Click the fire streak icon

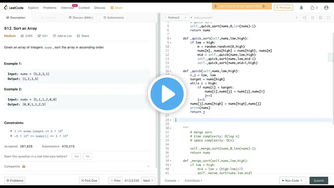312,8
